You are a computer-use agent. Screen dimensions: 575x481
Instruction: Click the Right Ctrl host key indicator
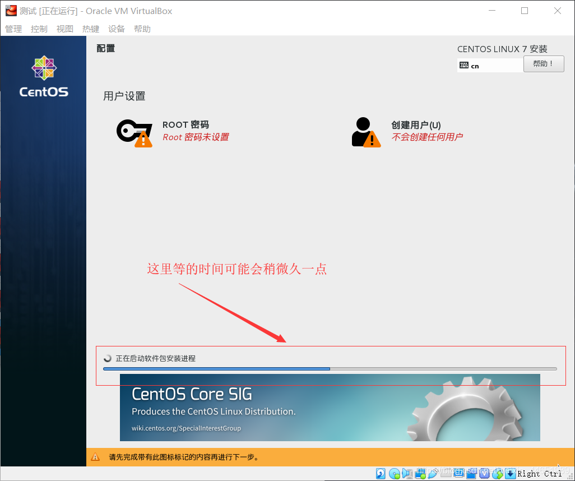540,474
